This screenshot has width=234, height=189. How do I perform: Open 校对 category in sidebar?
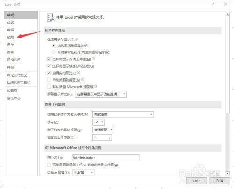21,38
